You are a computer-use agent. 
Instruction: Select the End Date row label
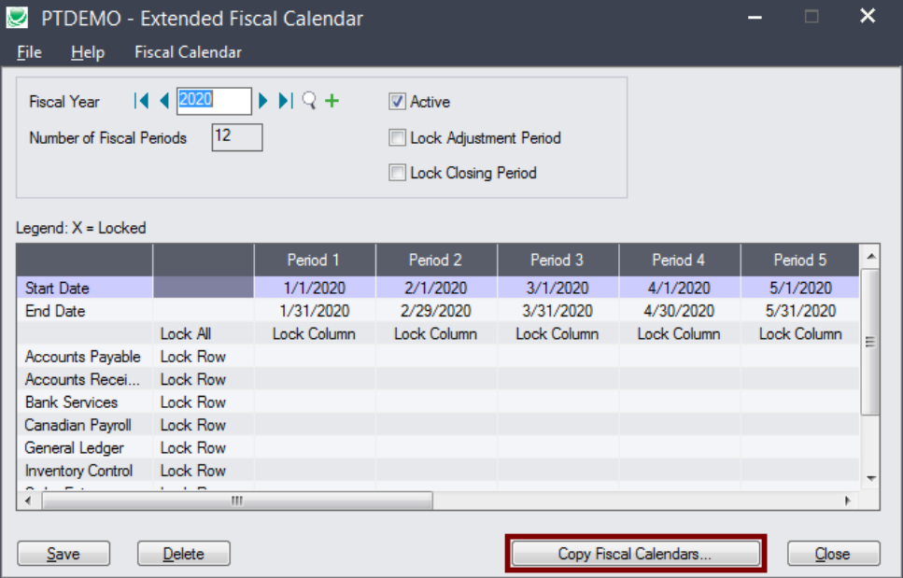point(85,311)
